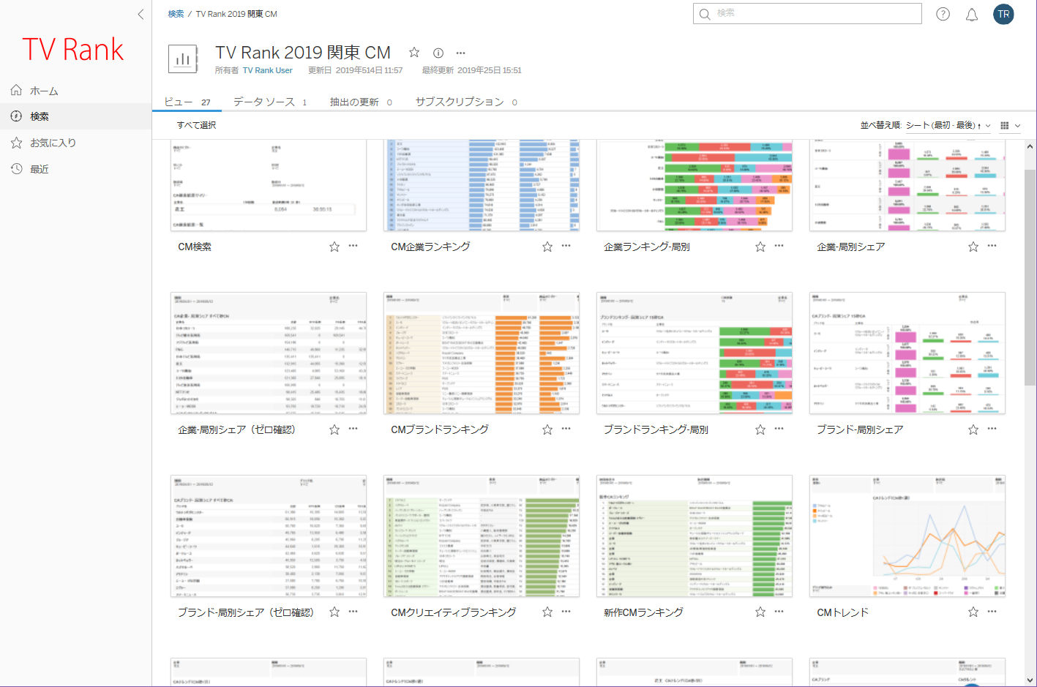Open more actions for CMトレンド view
1037x687 pixels.
point(992,612)
